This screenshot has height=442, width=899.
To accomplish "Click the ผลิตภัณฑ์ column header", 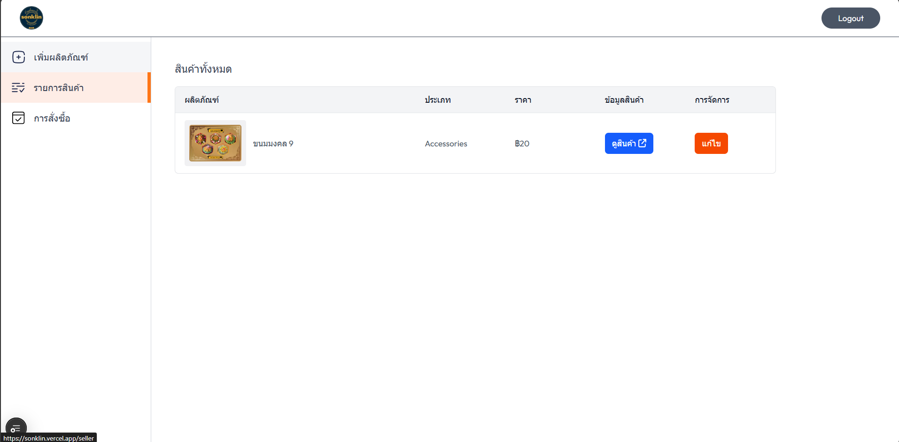I will coord(201,100).
